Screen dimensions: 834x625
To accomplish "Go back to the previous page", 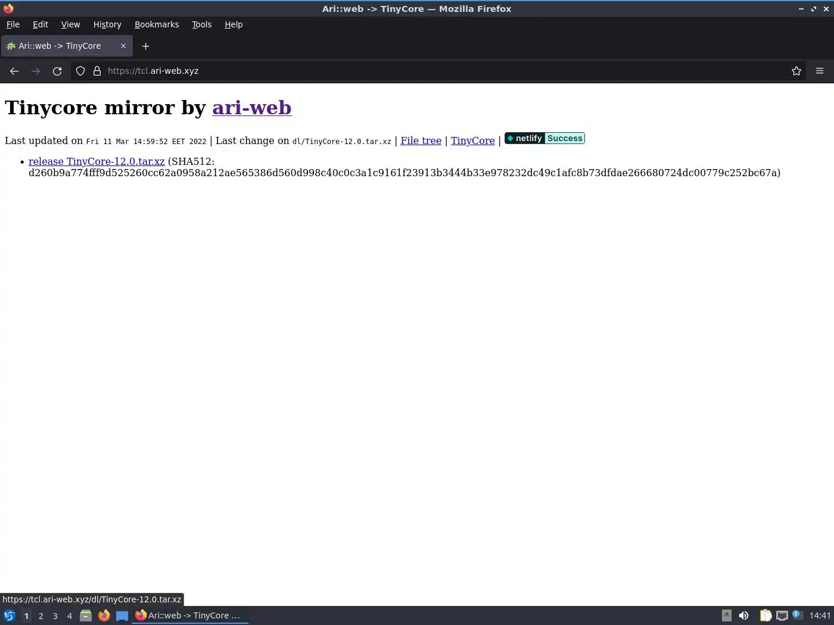I will click(14, 71).
